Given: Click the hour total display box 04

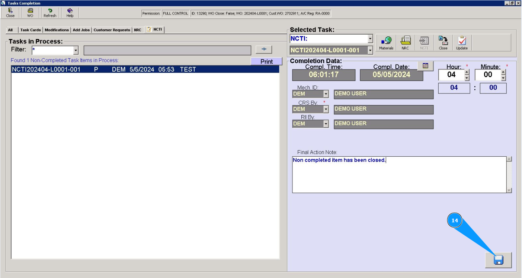Looking at the screenshot, I should coord(454,88).
